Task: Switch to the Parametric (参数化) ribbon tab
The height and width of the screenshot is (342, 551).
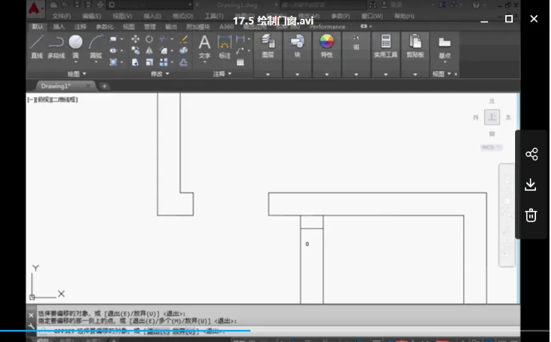Action: (x=104, y=27)
